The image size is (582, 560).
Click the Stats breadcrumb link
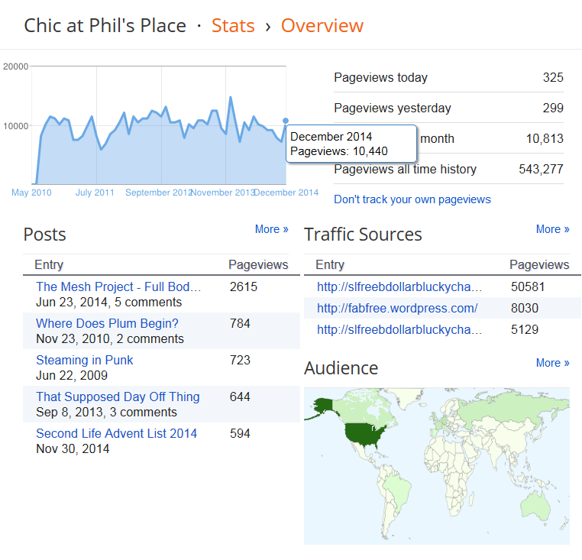coord(233,25)
